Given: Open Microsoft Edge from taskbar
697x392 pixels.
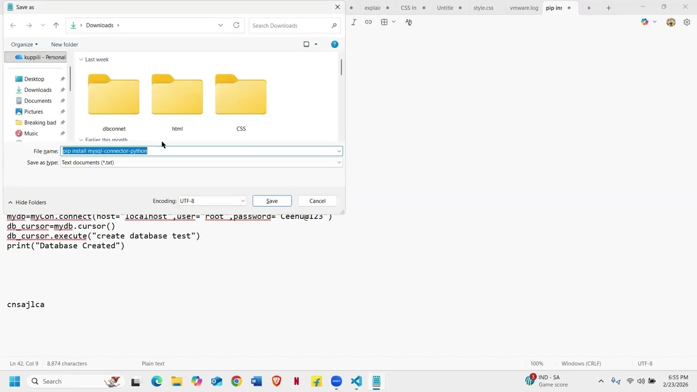Looking at the screenshot, I should point(157,381).
